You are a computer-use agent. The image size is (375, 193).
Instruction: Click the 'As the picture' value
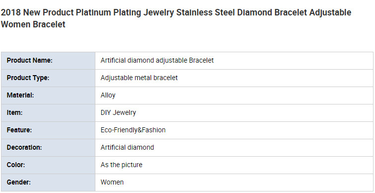click(122, 165)
